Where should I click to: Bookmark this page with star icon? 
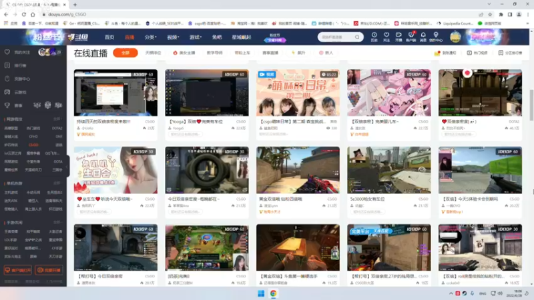(x=490, y=14)
